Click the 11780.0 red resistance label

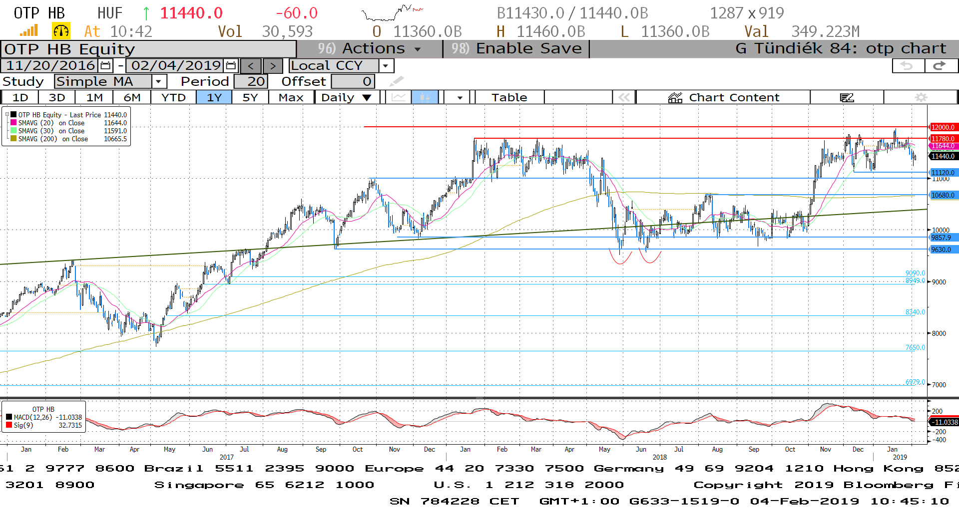(943, 139)
